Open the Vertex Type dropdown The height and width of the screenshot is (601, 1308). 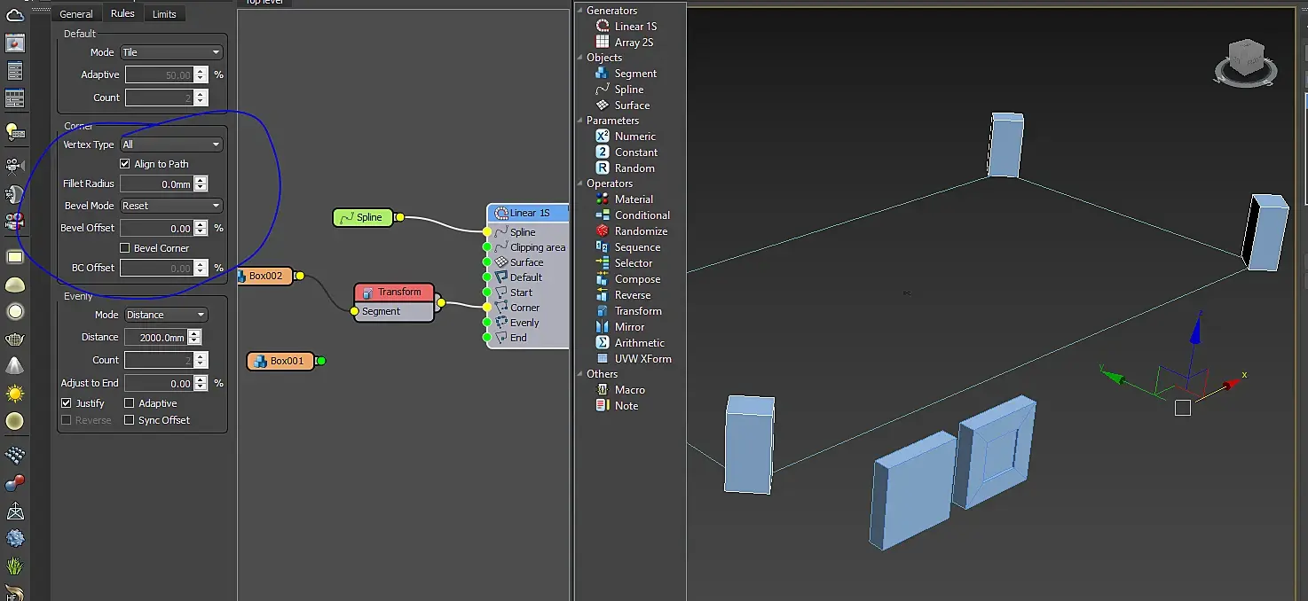[171, 144]
